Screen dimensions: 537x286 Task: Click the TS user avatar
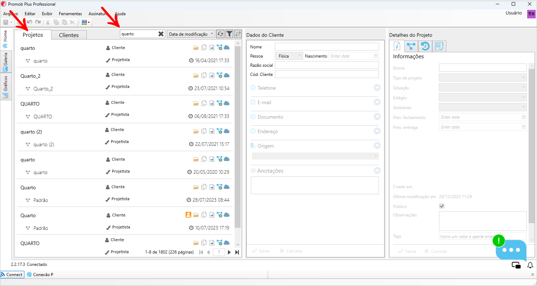coord(531,14)
